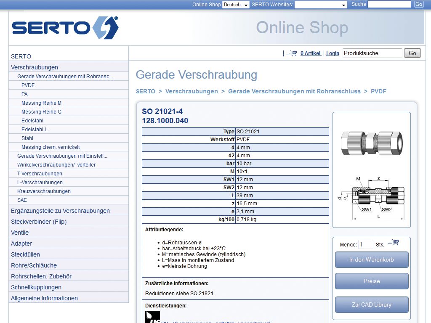This screenshot has width=431, height=323.
Task: Open the technical dimension drawing
Action: 372,198
